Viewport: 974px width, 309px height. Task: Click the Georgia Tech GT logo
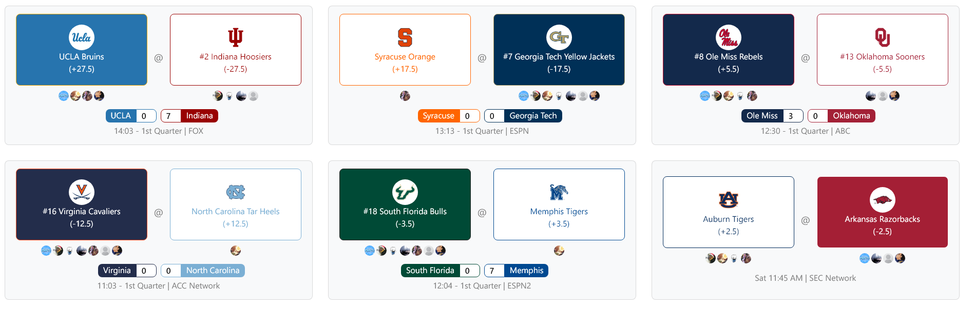(x=559, y=37)
